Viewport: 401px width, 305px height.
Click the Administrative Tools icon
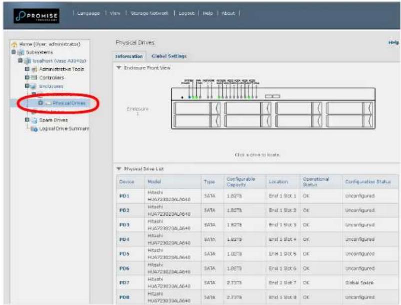pyautogui.click(x=34, y=69)
